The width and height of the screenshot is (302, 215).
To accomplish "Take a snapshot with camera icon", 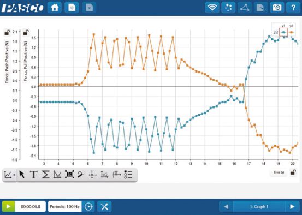I will tap(277, 8).
